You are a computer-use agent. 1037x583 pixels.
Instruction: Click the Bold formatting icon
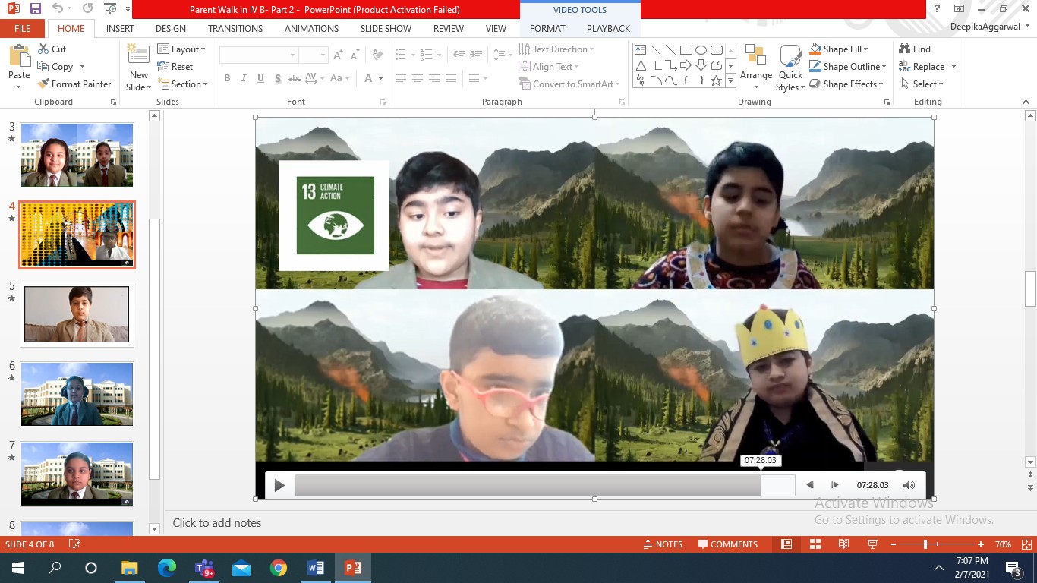tap(227, 78)
